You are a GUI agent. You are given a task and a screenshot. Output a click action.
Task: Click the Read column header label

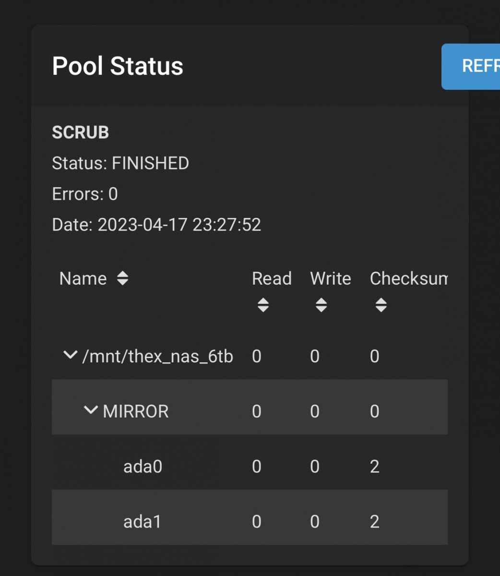click(x=272, y=278)
